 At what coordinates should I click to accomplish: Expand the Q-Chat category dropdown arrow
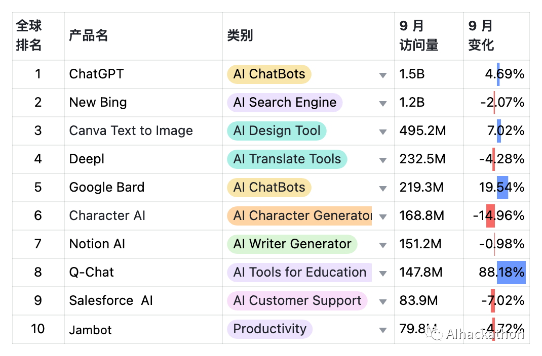383,274
